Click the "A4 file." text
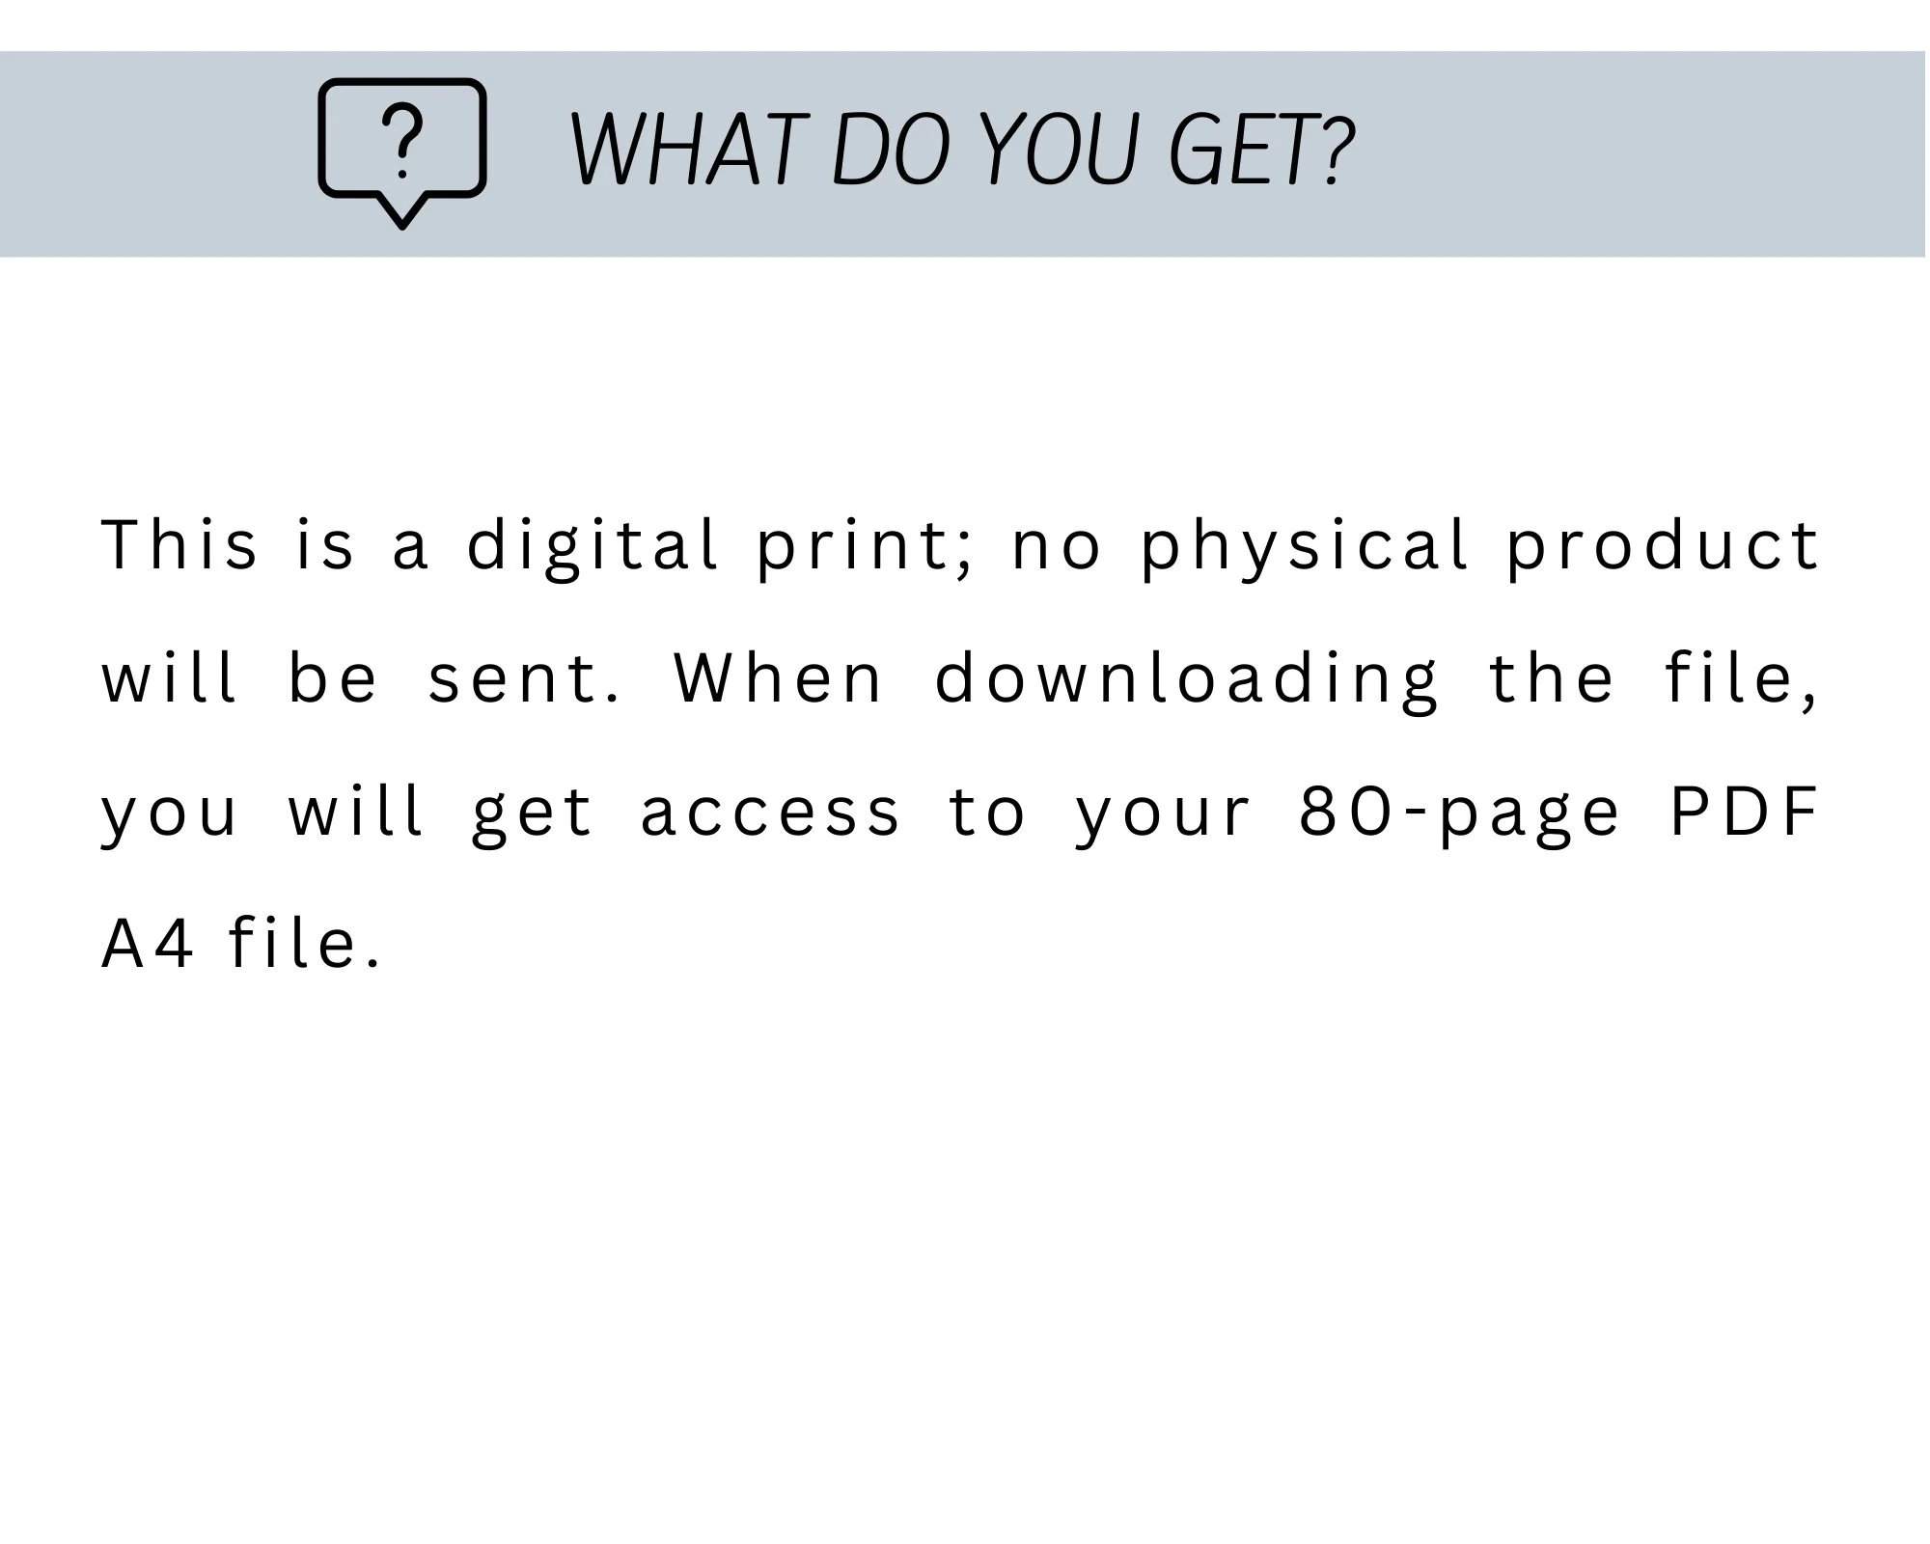The height and width of the screenshot is (1544, 1930). [x=242, y=943]
